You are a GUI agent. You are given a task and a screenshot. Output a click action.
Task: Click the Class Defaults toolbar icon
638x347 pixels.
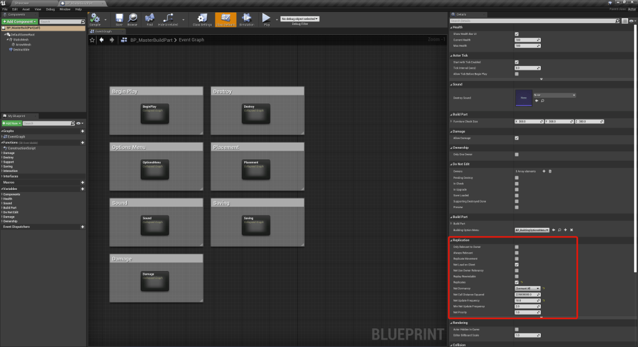pos(226,20)
